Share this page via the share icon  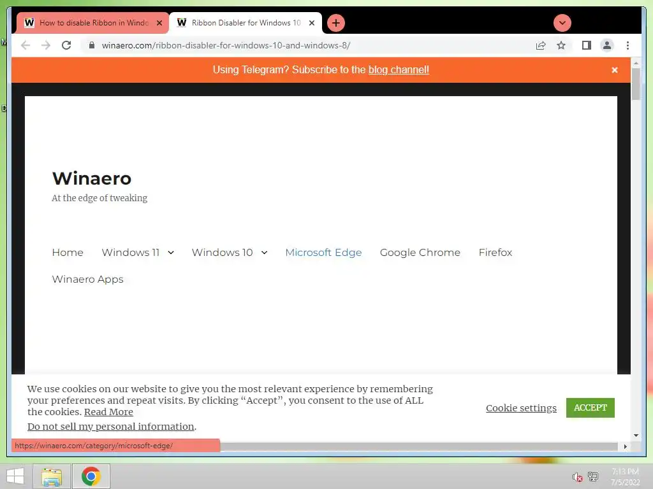click(x=541, y=45)
